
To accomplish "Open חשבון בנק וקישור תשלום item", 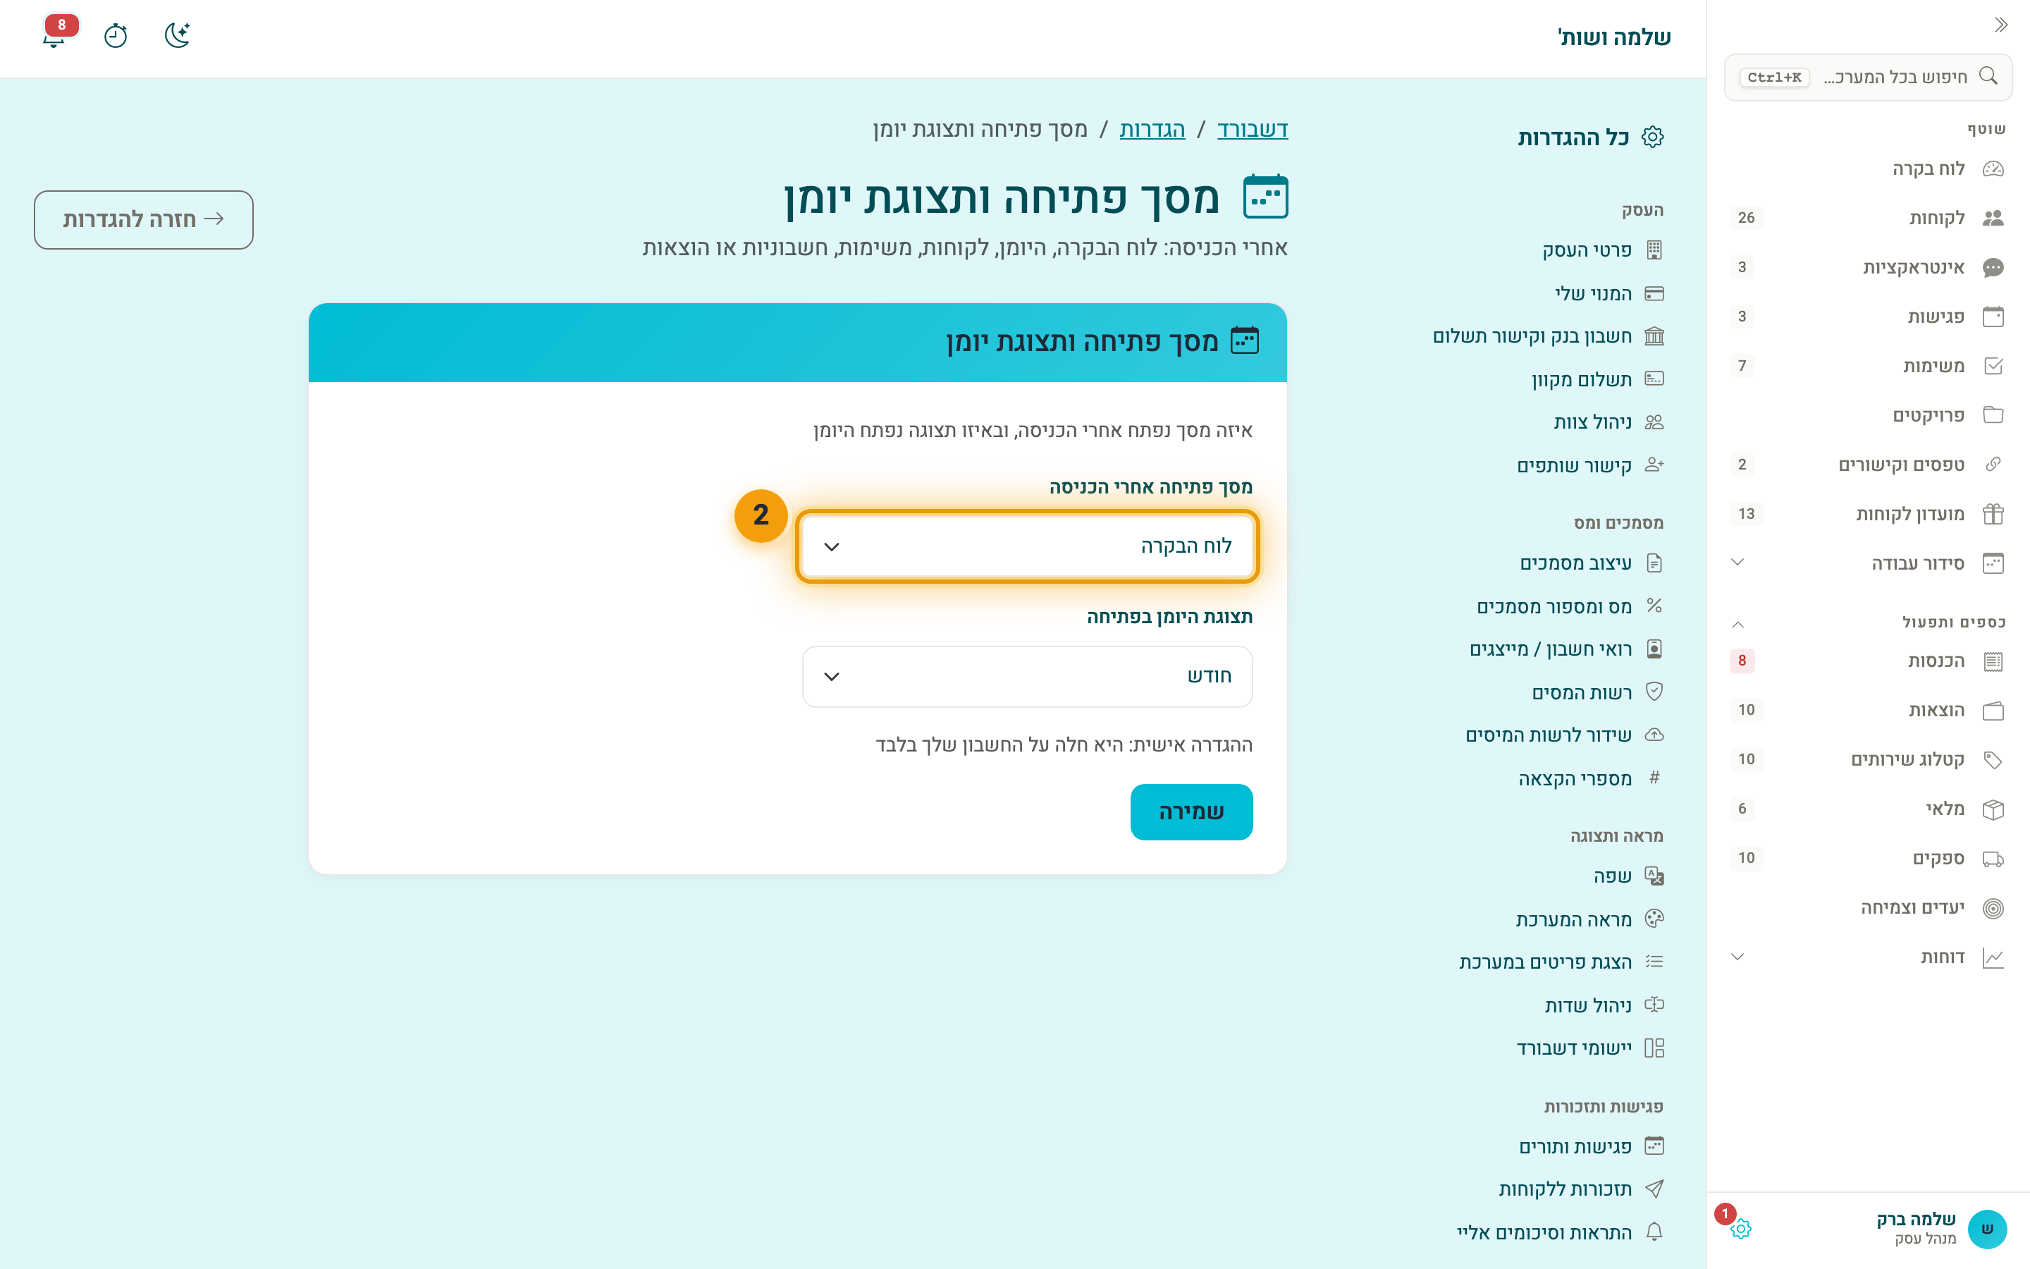I will (1548, 336).
